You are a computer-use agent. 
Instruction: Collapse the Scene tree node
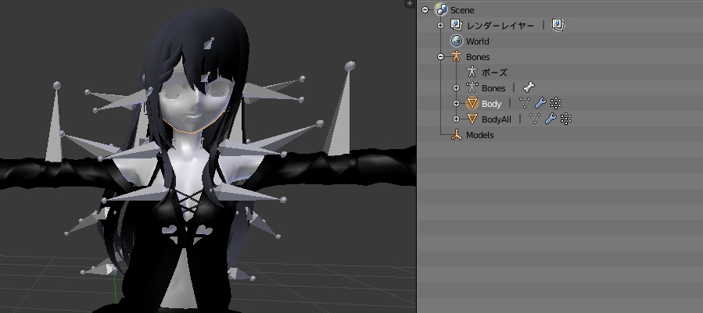pyautogui.click(x=425, y=10)
